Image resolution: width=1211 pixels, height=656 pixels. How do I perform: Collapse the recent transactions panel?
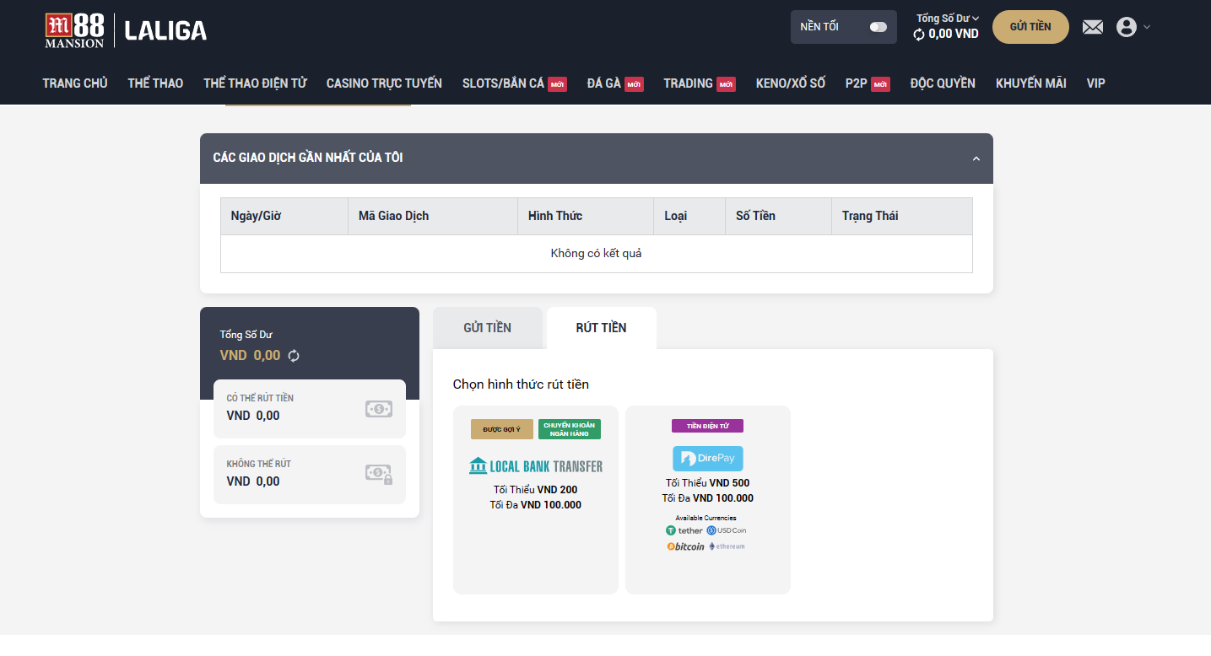tap(976, 159)
